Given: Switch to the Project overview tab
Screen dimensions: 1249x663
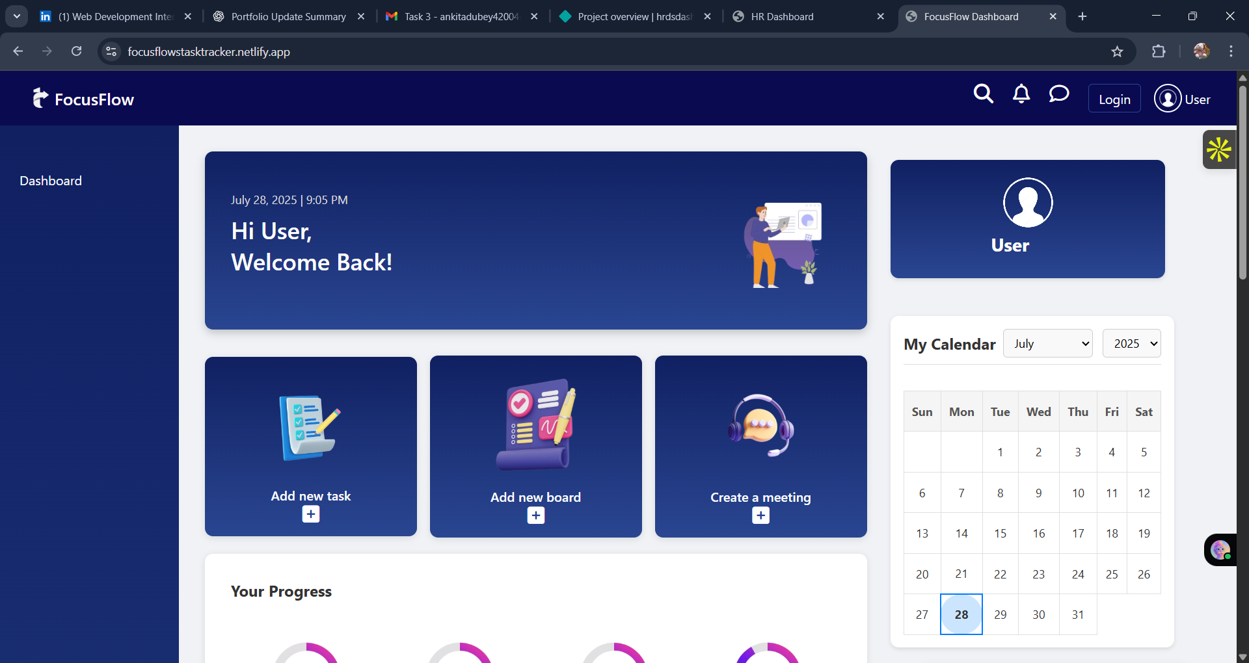Looking at the screenshot, I should tap(635, 17).
